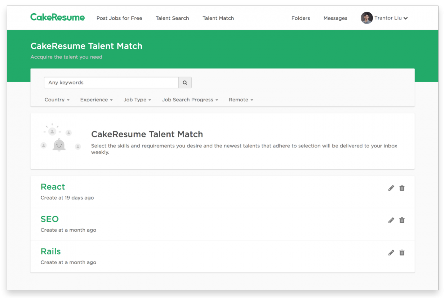
Task: Edit the Rails talent match
Action: click(x=391, y=253)
